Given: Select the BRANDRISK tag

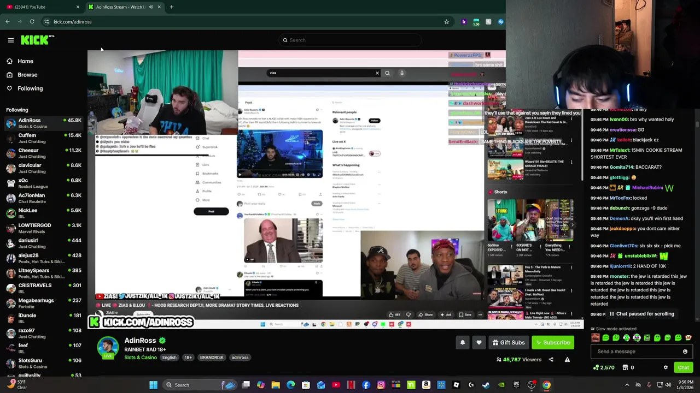Looking at the screenshot, I should [212, 358].
